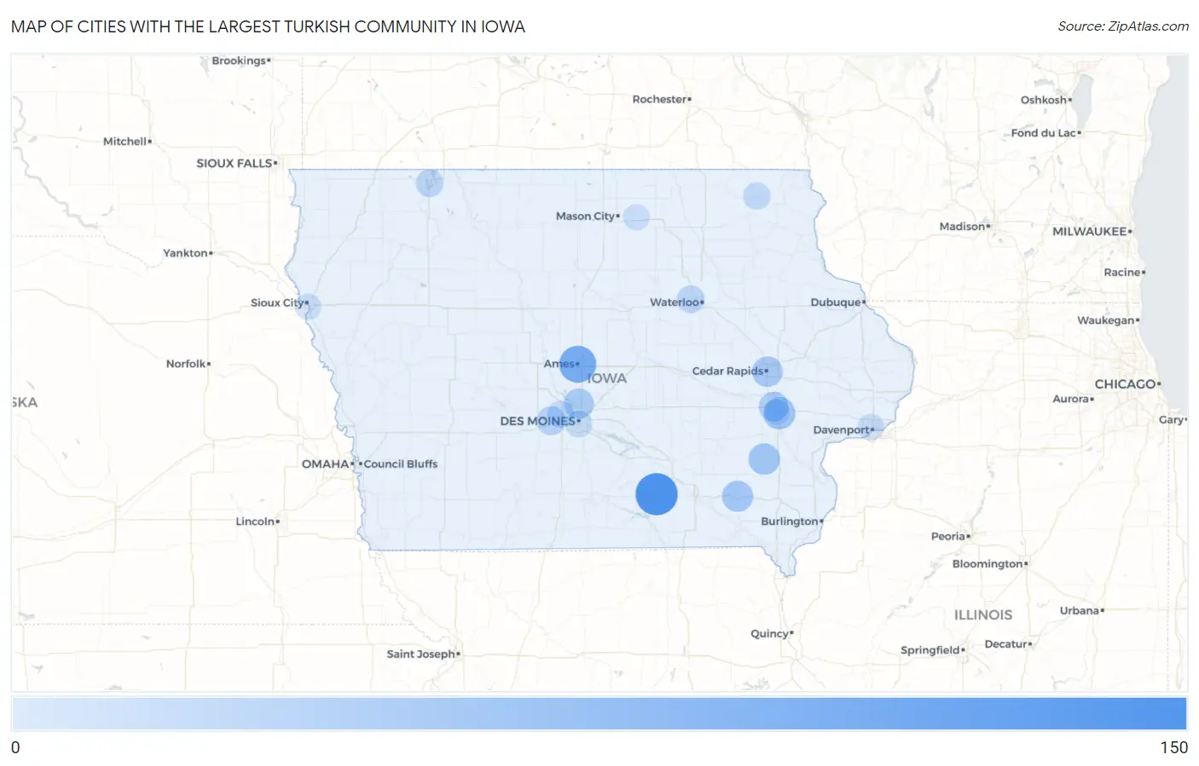The height and width of the screenshot is (766, 1199).
Task: Click the Fond du Lac label
Action: (x=1044, y=133)
